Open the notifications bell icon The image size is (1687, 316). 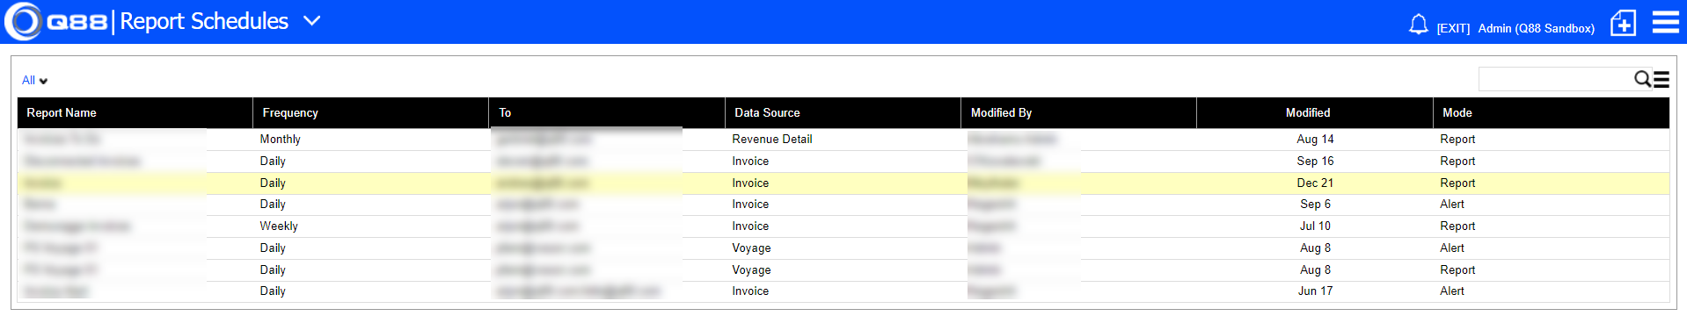tap(1418, 25)
